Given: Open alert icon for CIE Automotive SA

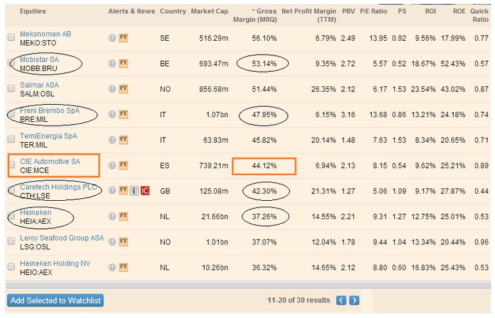Looking at the screenshot, I should (x=112, y=165).
